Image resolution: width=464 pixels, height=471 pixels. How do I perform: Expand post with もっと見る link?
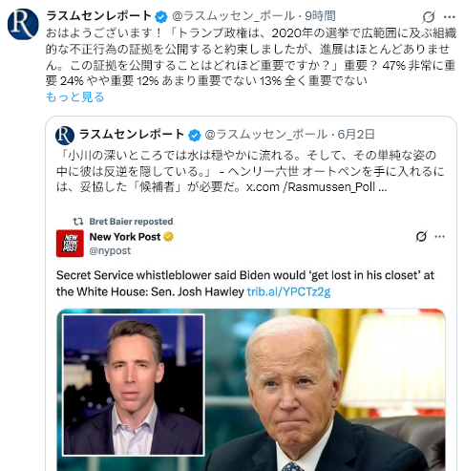tap(75, 96)
